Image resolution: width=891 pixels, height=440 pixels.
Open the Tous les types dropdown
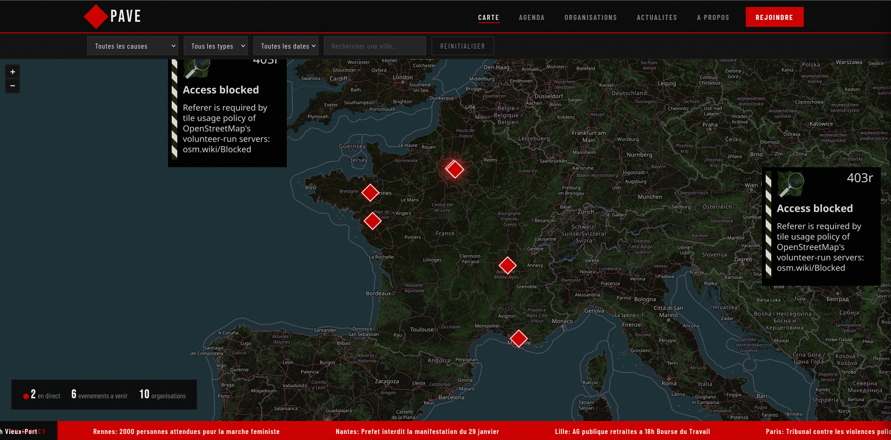(216, 46)
